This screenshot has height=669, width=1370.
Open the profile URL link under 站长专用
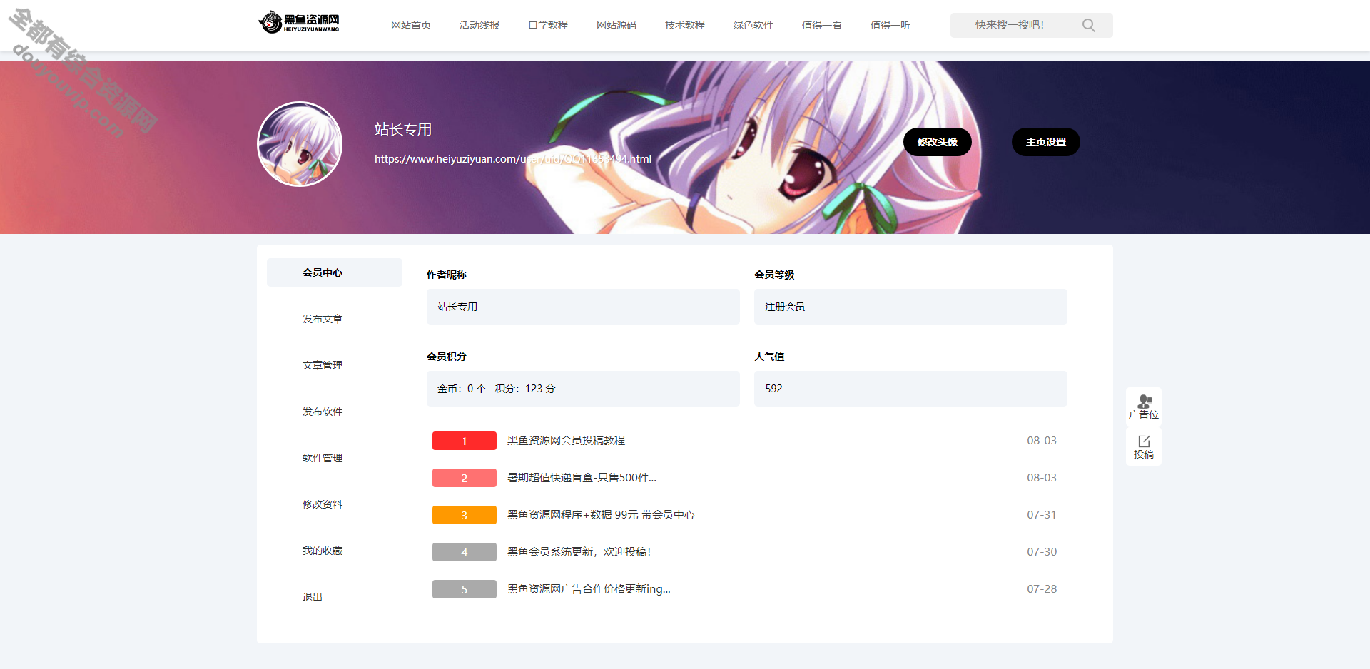tap(513, 158)
